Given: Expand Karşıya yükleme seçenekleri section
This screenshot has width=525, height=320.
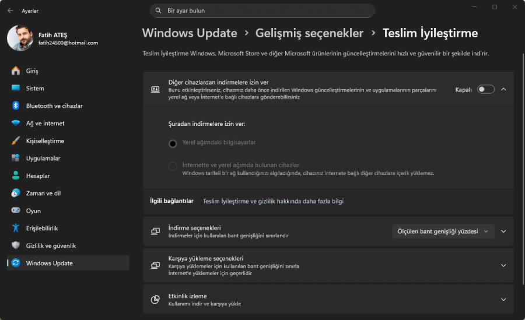Looking at the screenshot, I should pos(503,265).
